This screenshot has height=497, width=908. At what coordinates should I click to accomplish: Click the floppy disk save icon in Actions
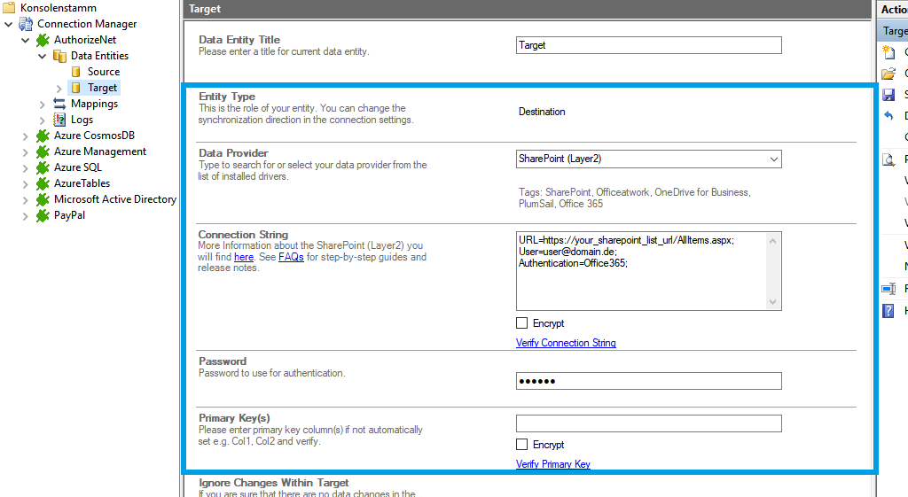(888, 95)
